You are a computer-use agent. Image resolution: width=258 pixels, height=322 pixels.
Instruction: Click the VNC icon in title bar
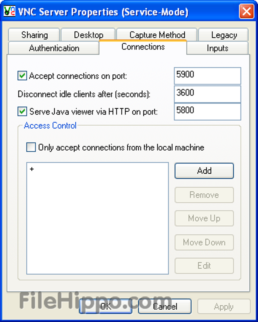click(9, 11)
